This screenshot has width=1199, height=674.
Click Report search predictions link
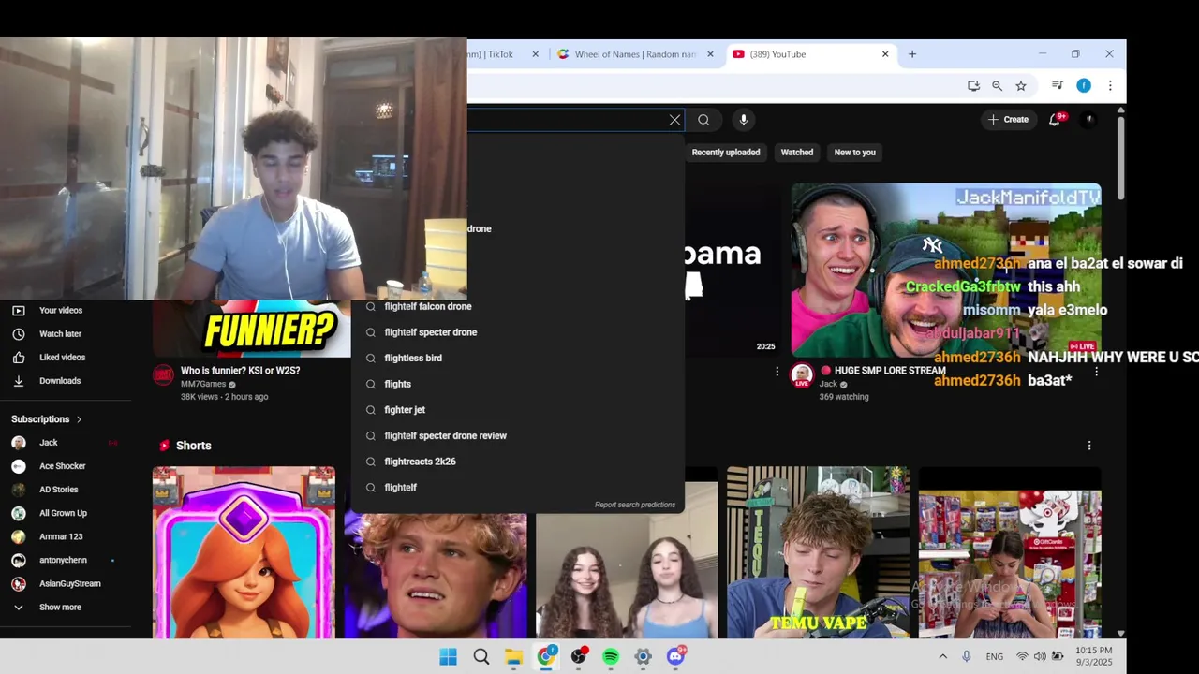(x=635, y=505)
